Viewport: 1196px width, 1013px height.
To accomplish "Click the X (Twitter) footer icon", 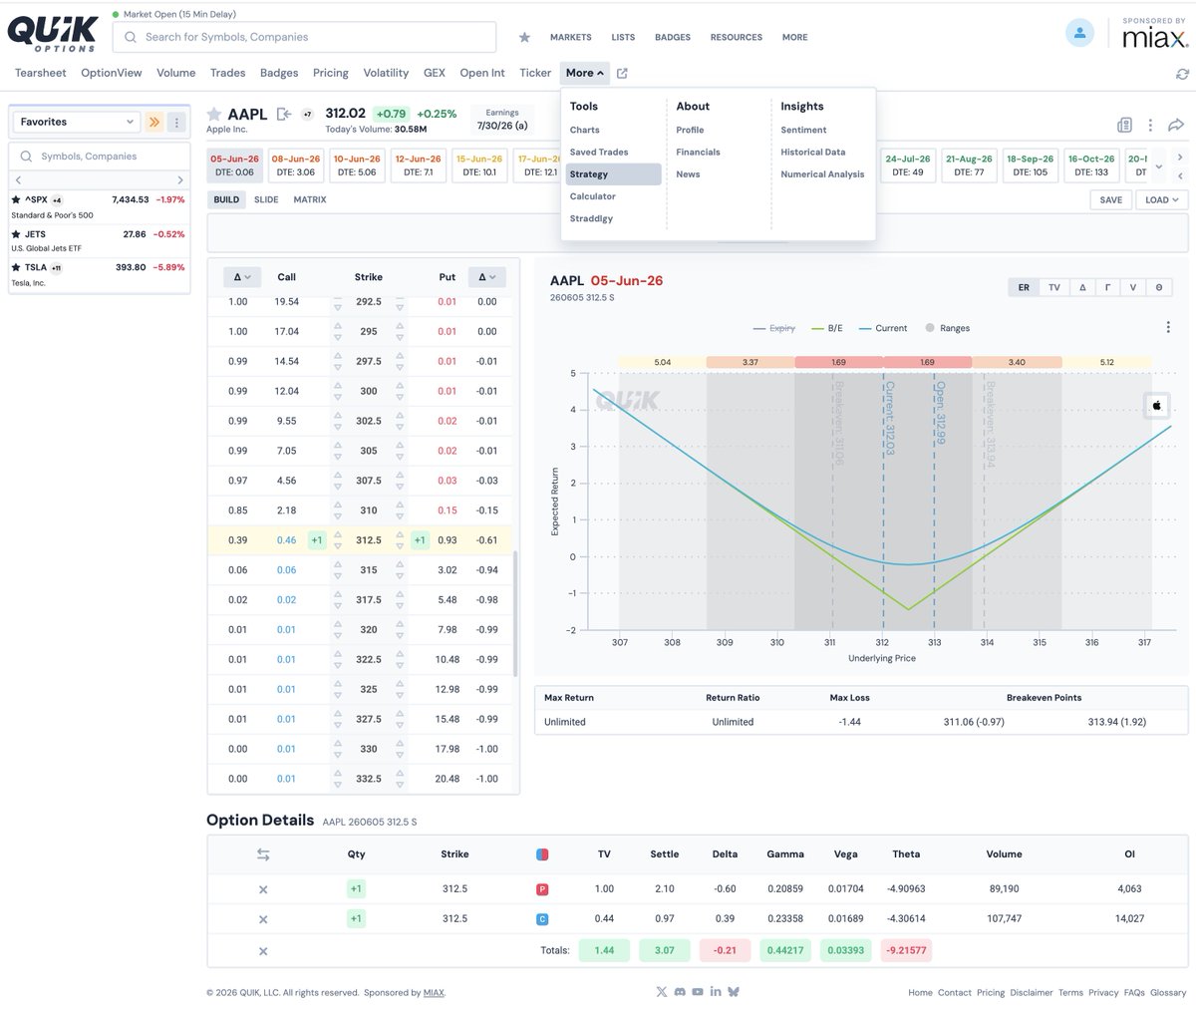I will tap(662, 991).
